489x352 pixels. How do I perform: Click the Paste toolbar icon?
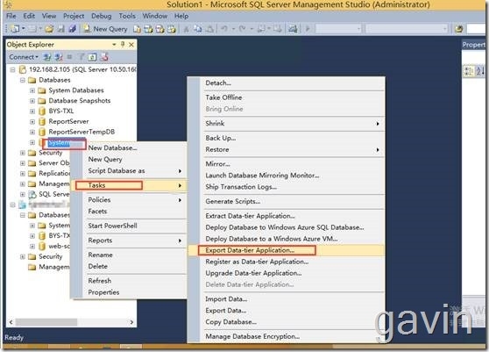pyautogui.click(x=209, y=29)
